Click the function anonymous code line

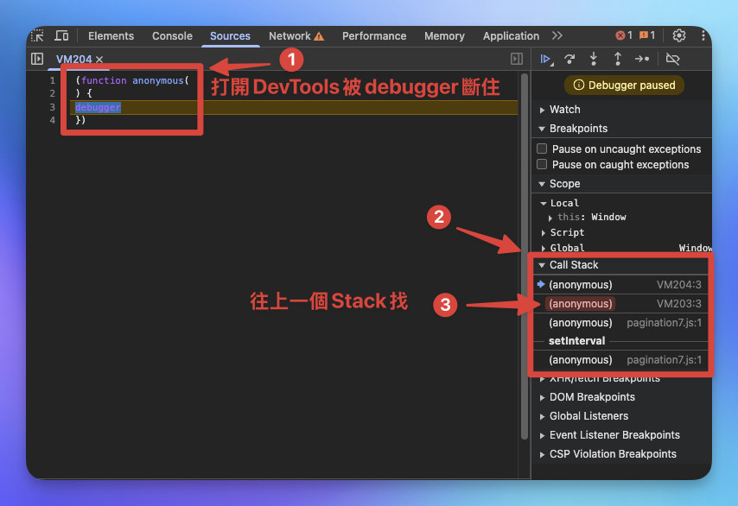coord(132,80)
